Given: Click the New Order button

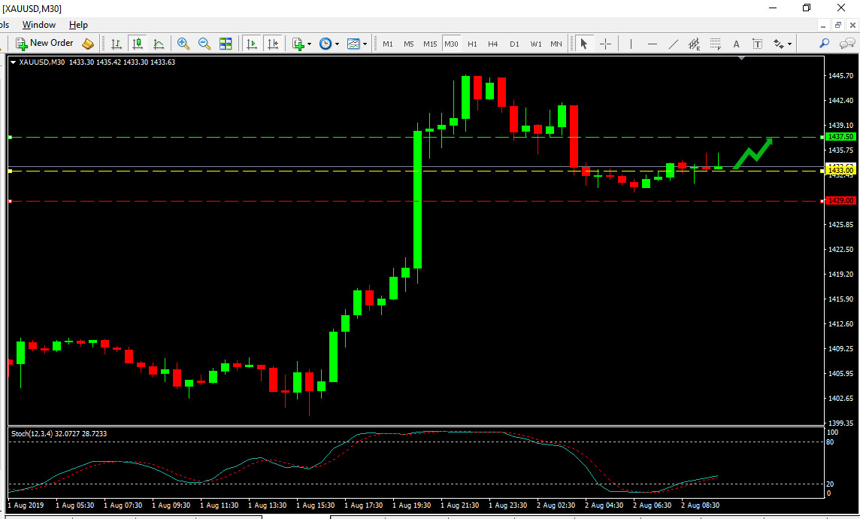Looking at the screenshot, I should click(44, 43).
